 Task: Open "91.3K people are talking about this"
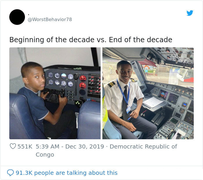click(x=66, y=173)
